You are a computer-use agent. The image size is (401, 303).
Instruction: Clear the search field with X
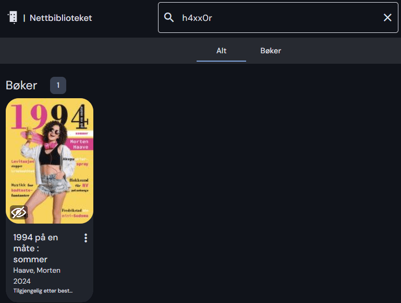click(x=387, y=18)
